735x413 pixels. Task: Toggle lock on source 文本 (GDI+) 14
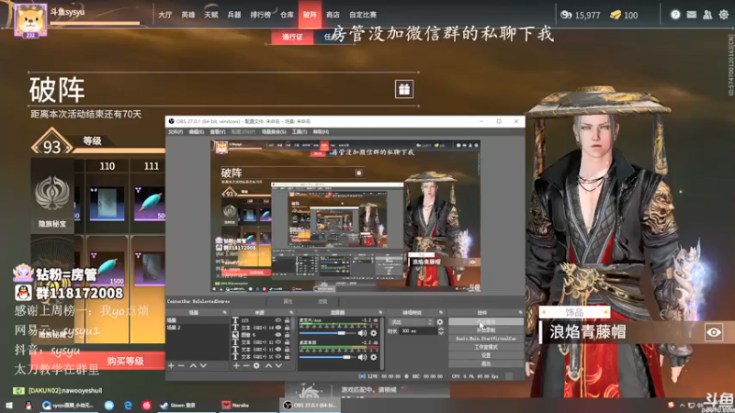tap(287, 328)
